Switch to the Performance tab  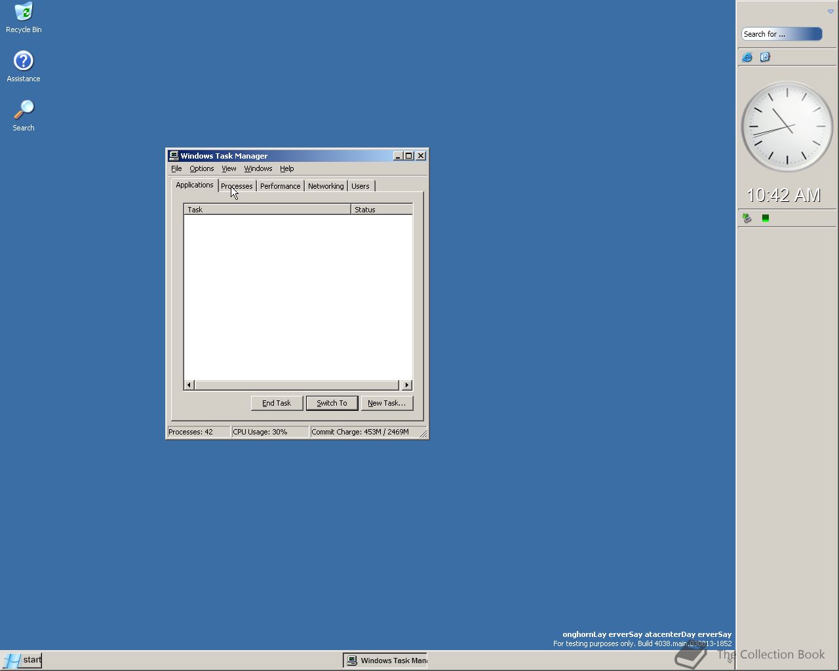point(280,186)
